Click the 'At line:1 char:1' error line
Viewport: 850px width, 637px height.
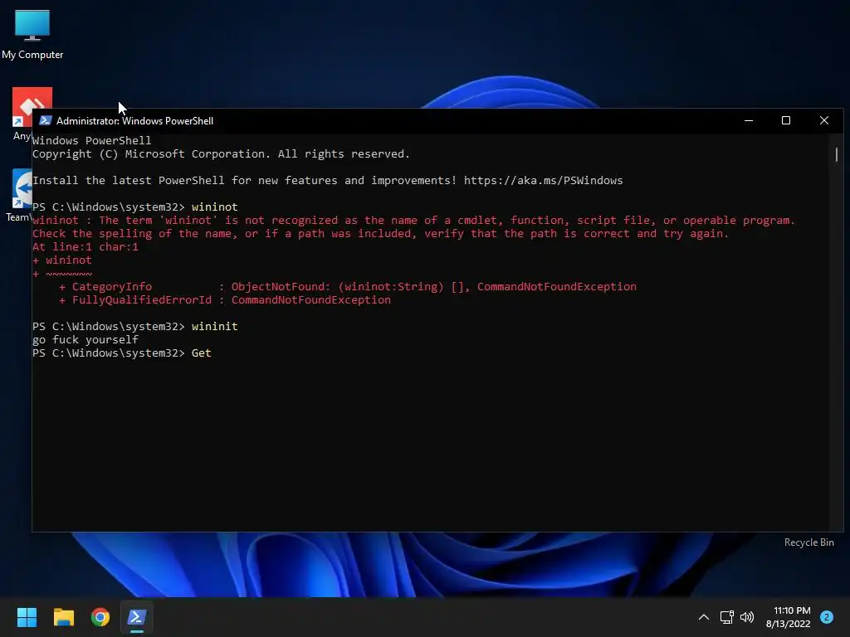[85, 247]
